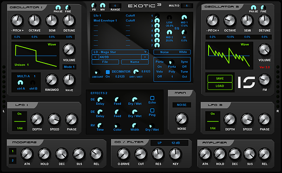Screen dimensions: 282x173
Task: Open the main NOISE source selector
Action: click(182, 105)
